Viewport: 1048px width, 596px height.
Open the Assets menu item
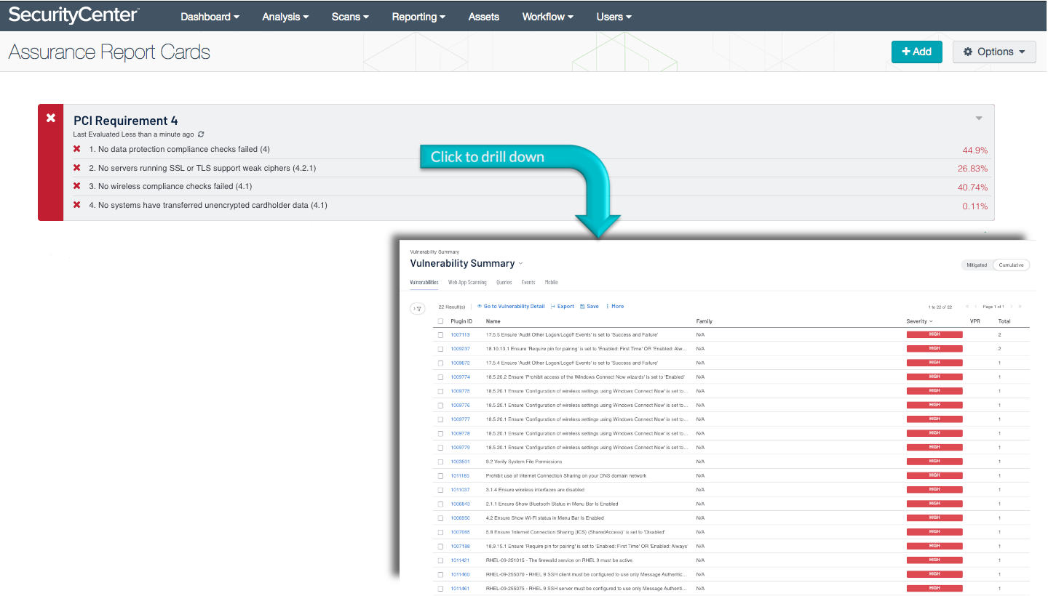click(484, 17)
